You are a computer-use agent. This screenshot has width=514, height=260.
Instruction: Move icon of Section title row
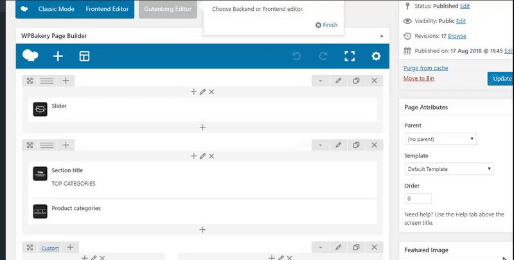(30, 145)
